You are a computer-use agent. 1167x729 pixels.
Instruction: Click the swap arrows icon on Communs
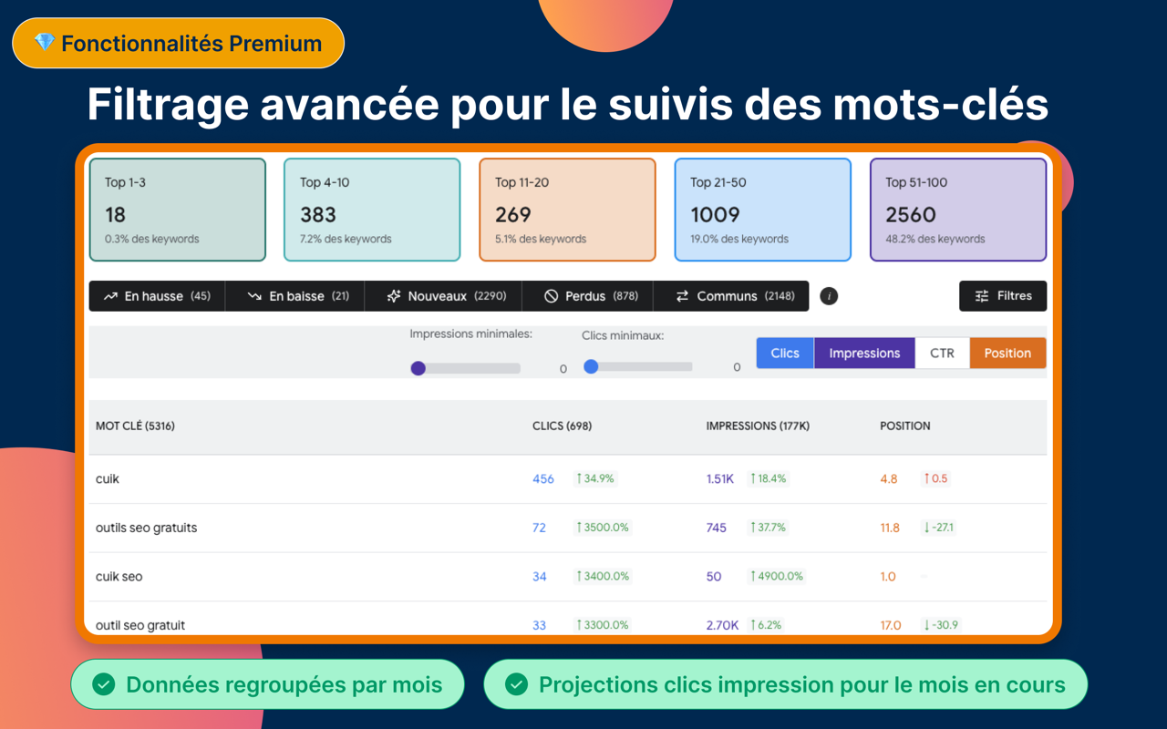click(682, 296)
